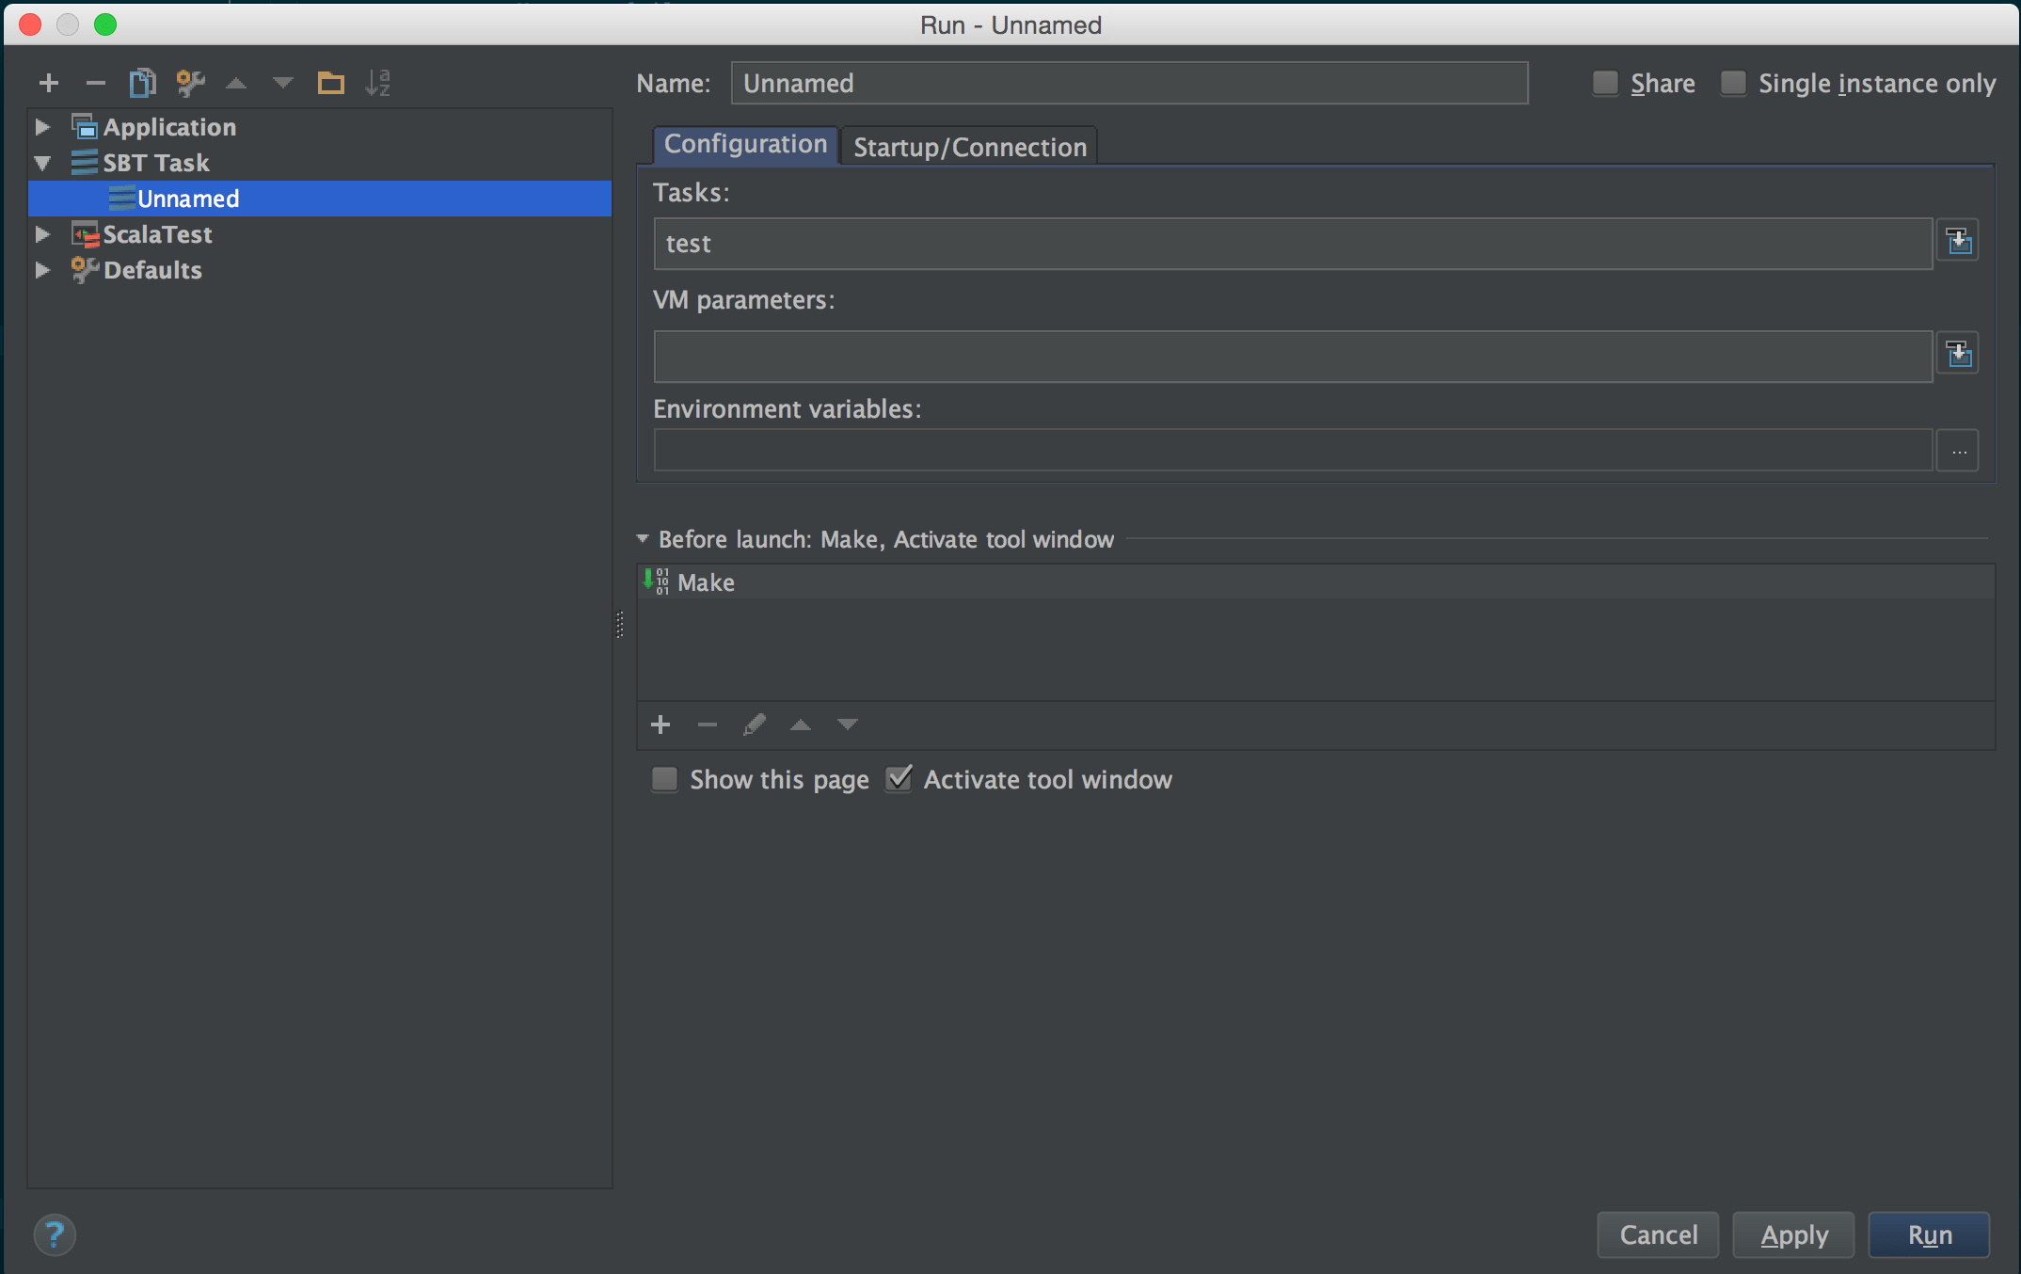Move before-launch task down
The height and width of the screenshot is (1274, 2021).
coord(848,725)
